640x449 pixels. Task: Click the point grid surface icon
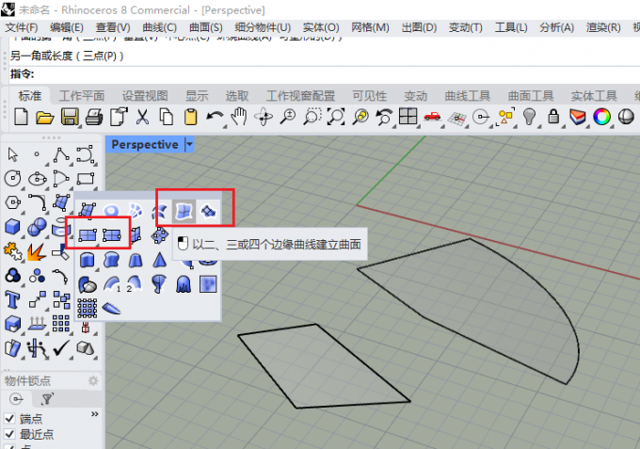87,308
